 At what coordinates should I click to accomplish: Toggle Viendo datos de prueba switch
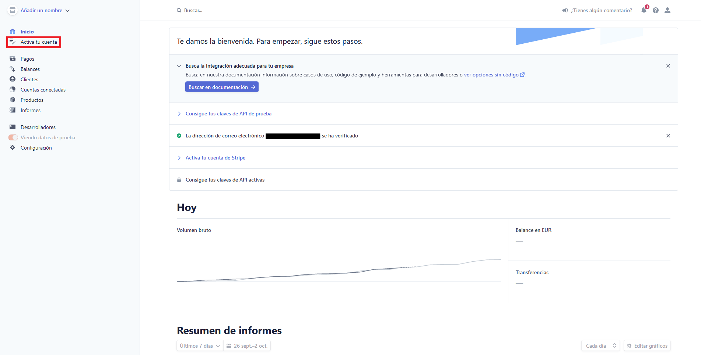point(13,137)
